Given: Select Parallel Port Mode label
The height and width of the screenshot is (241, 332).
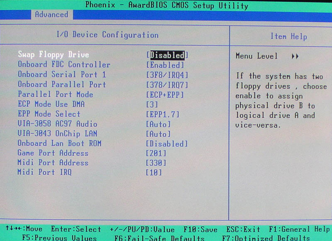Looking at the screenshot, I should click(x=56, y=94).
